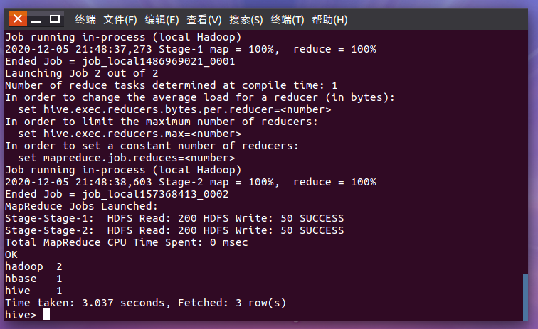Screen dimensions: 538x329
Task: Focus the hive> prompt cursor
Action: tap(46, 315)
